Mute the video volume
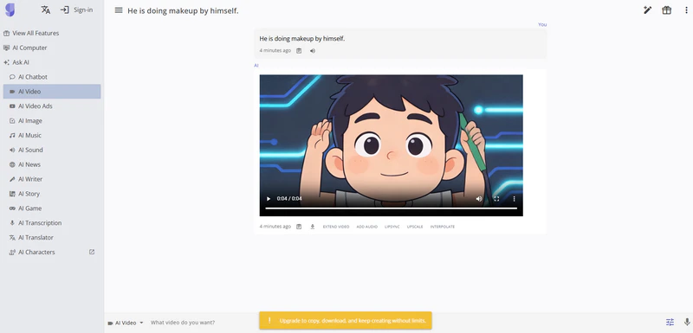This screenshot has width=693, height=333. [479, 198]
